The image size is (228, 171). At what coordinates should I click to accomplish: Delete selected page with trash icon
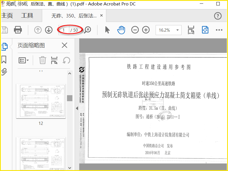pos(42,60)
